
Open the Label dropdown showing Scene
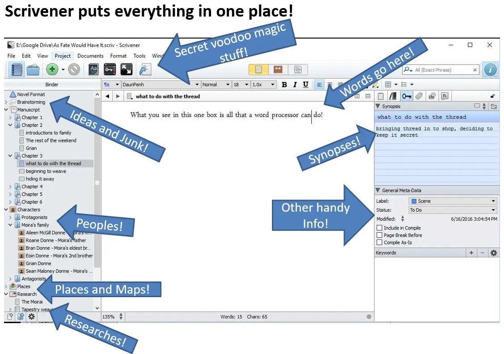pos(453,201)
